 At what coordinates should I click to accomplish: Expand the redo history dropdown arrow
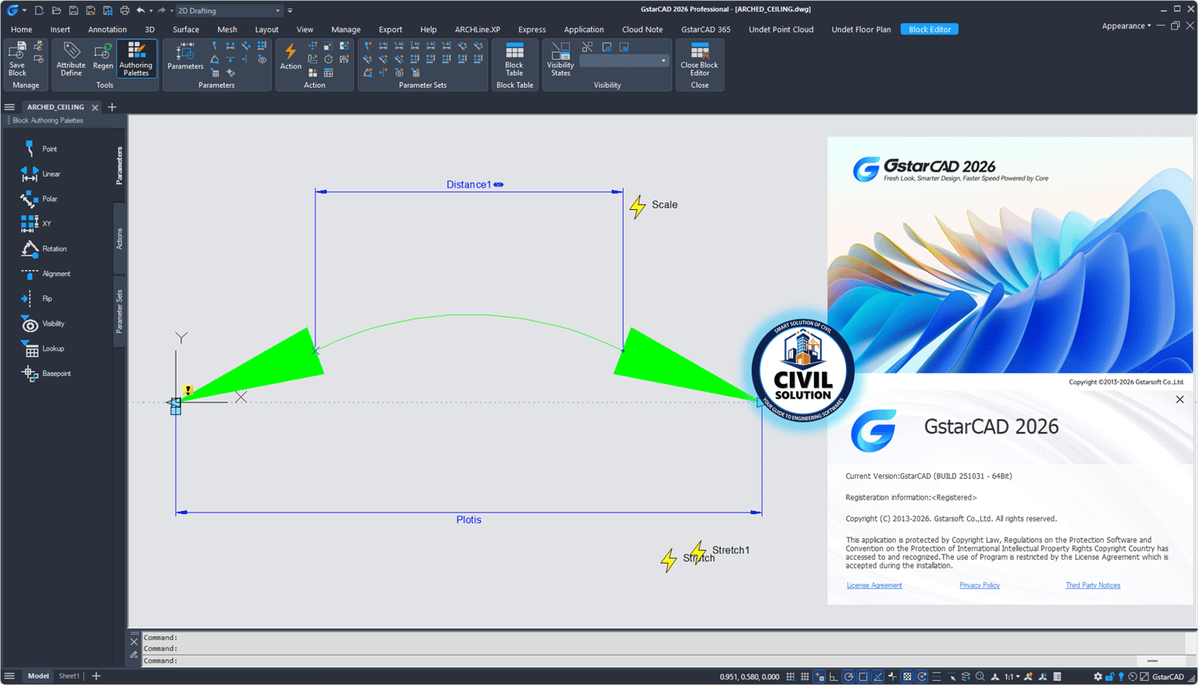172,10
